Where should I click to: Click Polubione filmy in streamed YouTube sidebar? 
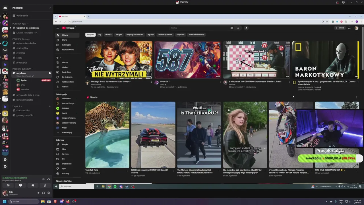[x=67, y=82]
